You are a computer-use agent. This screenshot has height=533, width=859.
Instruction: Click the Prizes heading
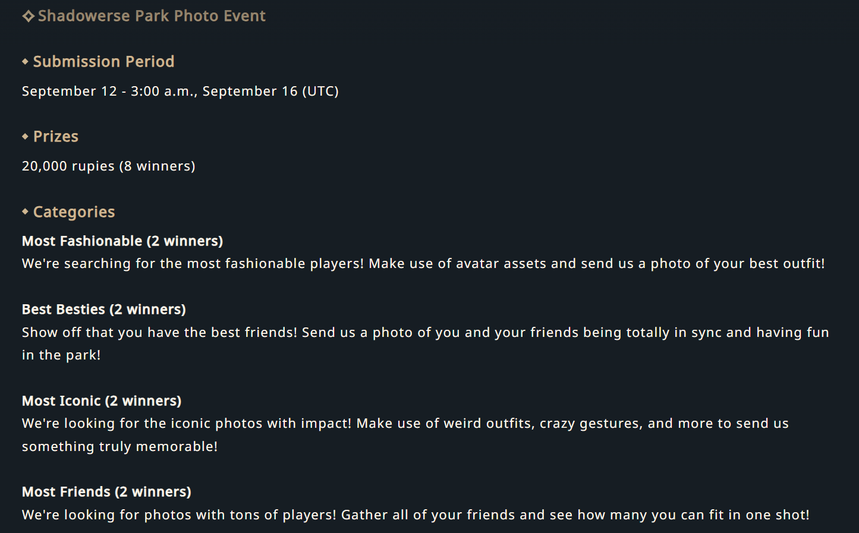tap(56, 136)
